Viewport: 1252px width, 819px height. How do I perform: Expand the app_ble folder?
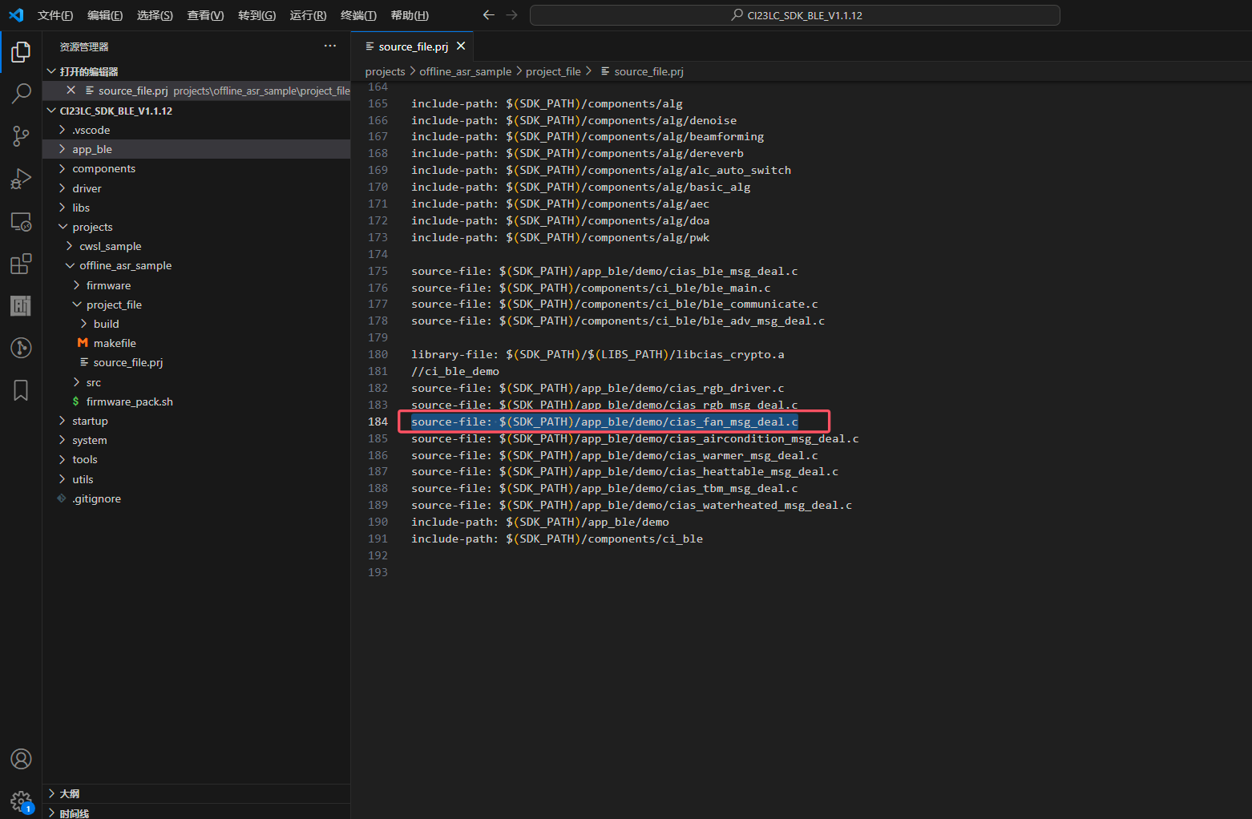coord(196,149)
